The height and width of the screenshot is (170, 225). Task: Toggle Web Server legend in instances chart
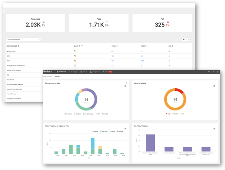(68, 114)
